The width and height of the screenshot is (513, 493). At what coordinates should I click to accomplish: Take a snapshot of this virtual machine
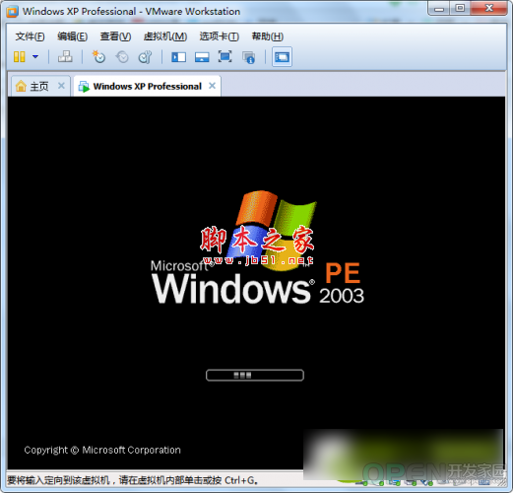click(98, 57)
